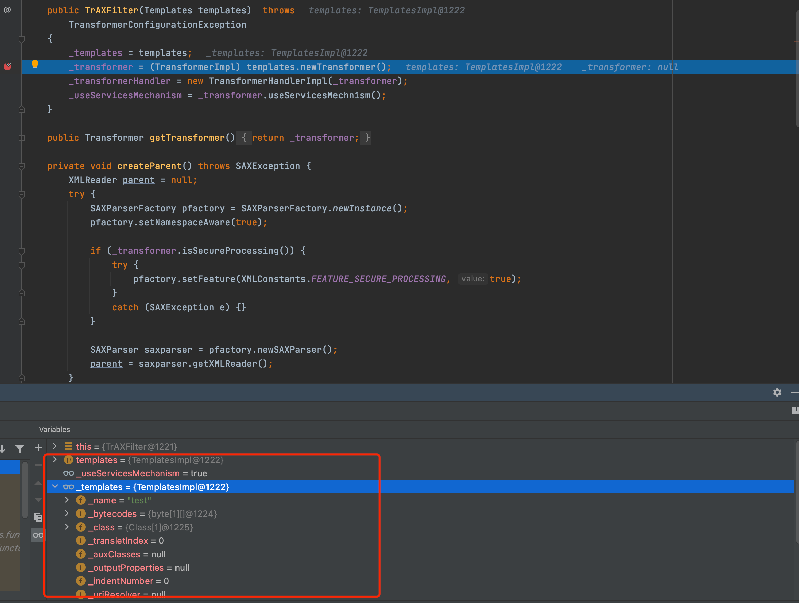799x603 pixels.
Task: Click 'createParent' method name
Action: point(149,166)
